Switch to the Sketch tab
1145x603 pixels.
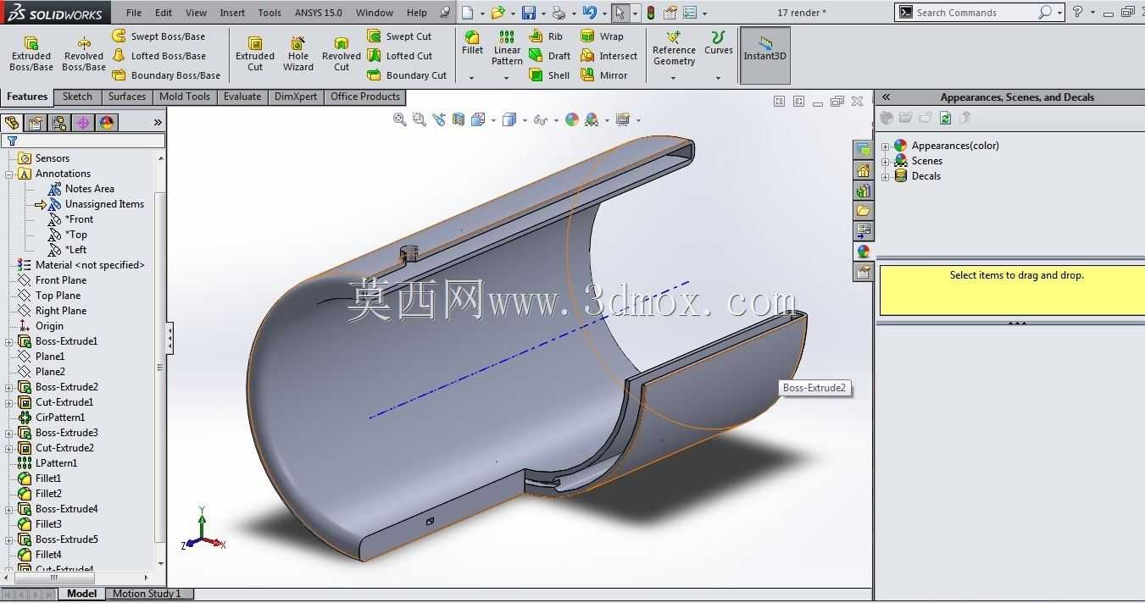click(77, 97)
